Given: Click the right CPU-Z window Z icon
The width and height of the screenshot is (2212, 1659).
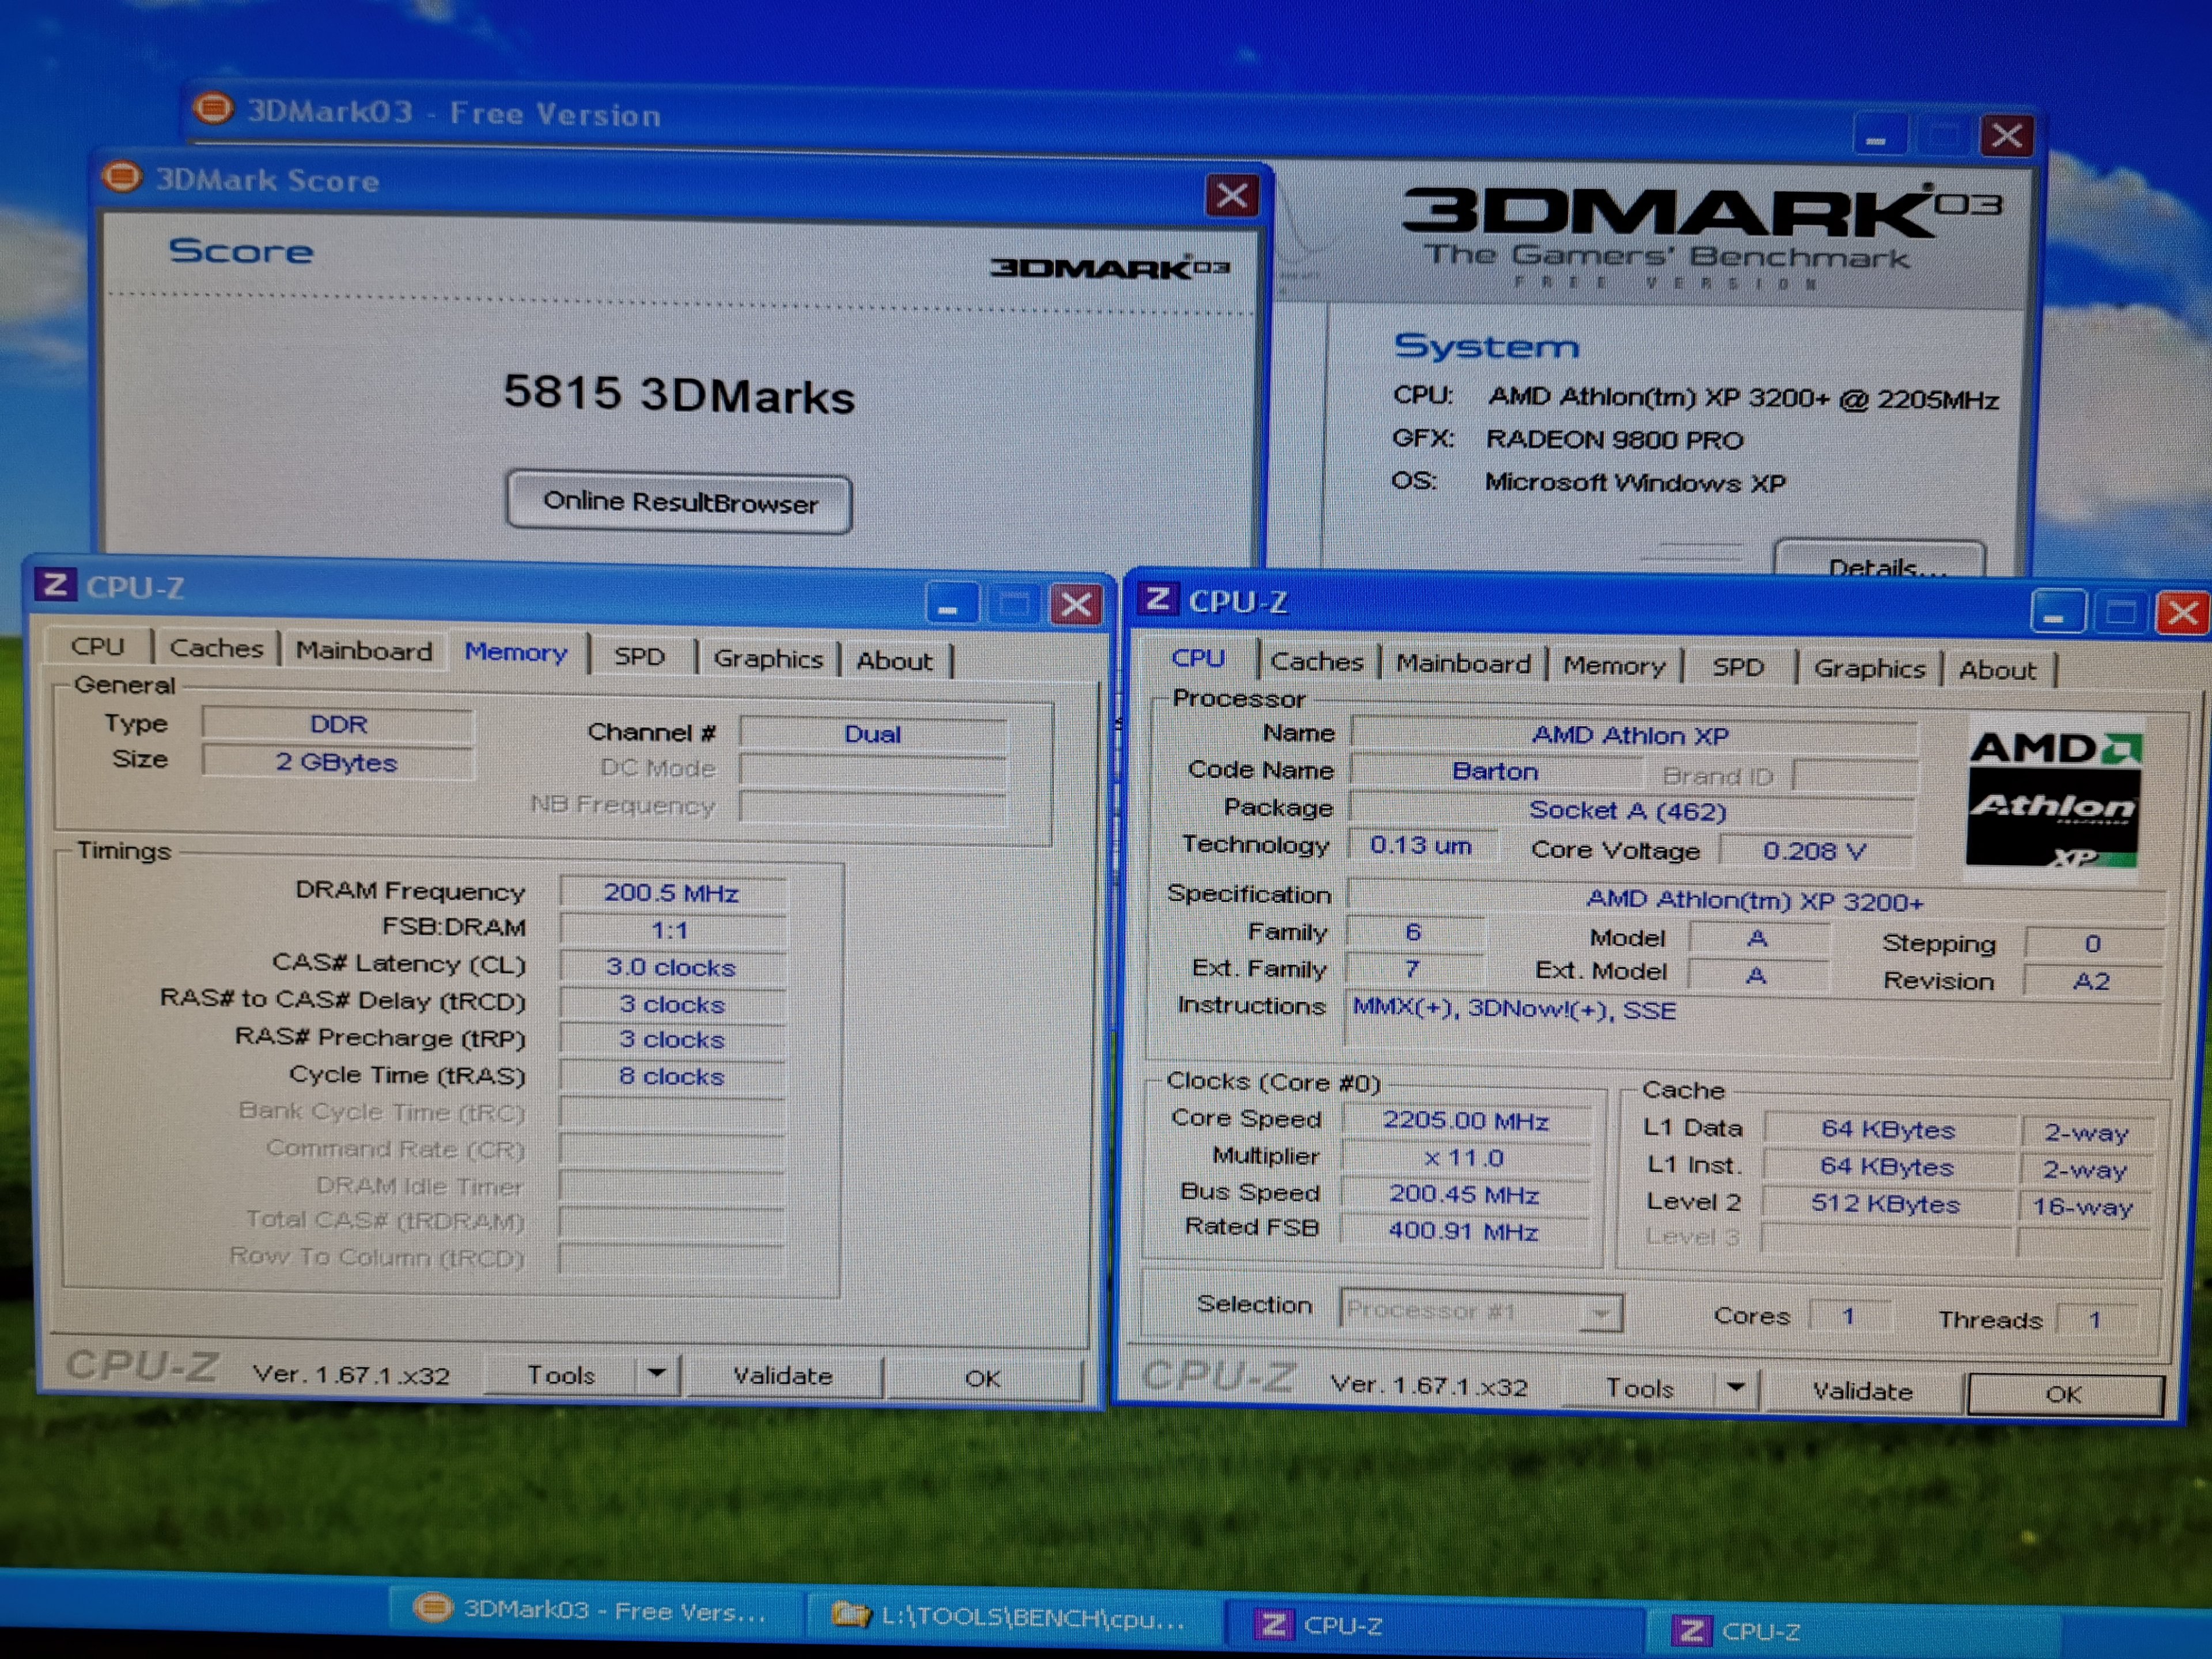Looking at the screenshot, I should tap(1158, 598).
